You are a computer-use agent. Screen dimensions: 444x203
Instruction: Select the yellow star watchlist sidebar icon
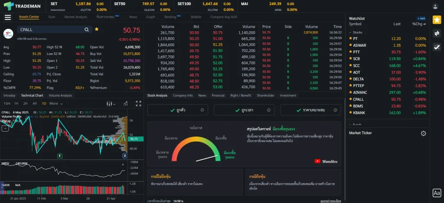(437, 19)
